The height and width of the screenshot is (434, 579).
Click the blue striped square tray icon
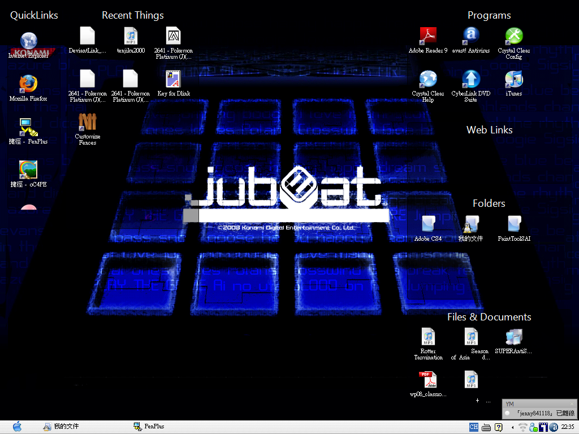pos(543,427)
